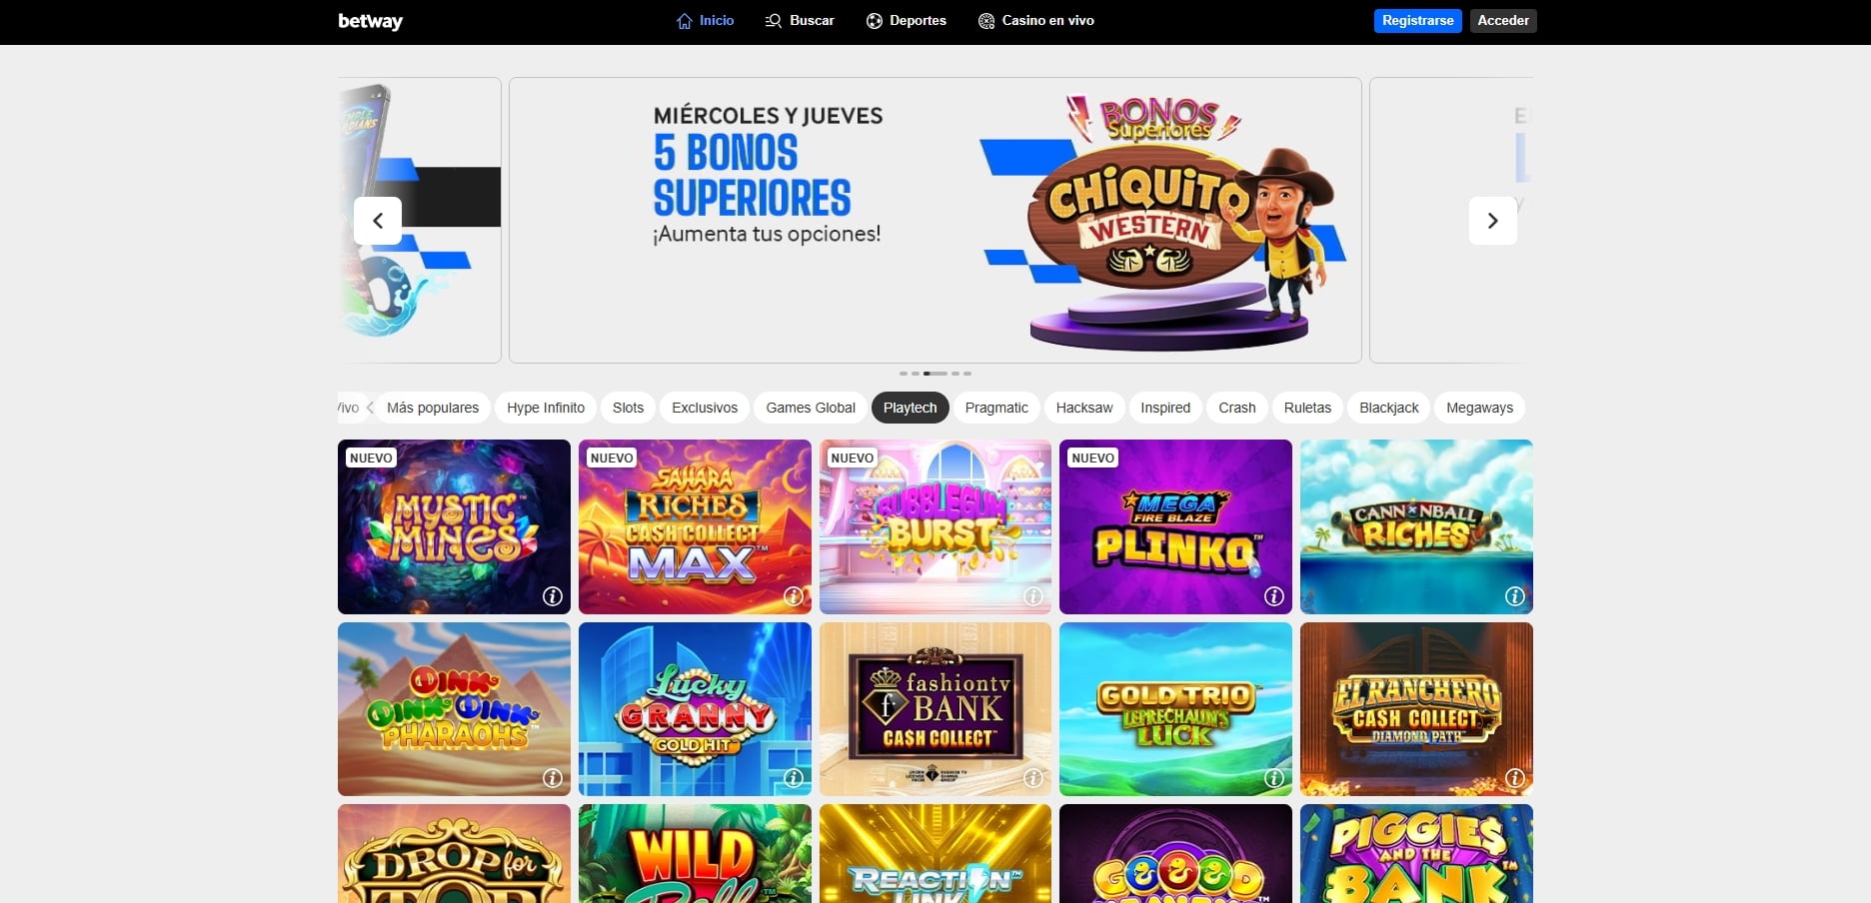Click the Registrarse button
The width and height of the screenshot is (1871, 903).
click(1417, 21)
